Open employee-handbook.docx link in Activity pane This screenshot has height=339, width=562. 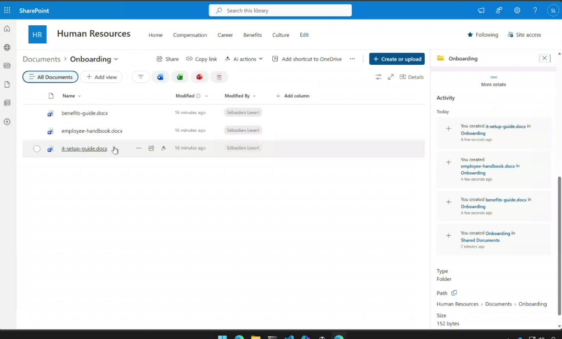[487, 166]
